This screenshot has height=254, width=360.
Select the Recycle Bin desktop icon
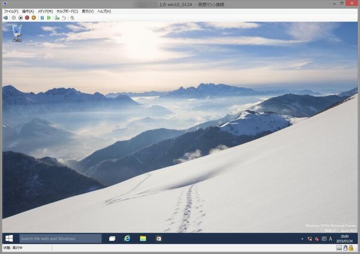[x=17, y=33]
